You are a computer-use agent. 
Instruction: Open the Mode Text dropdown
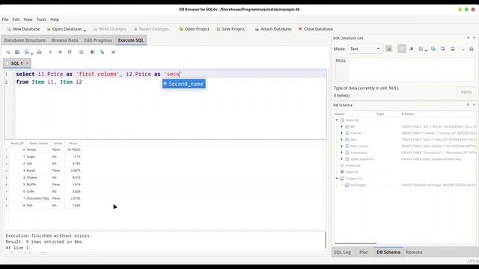pyautogui.click(x=364, y=49)
